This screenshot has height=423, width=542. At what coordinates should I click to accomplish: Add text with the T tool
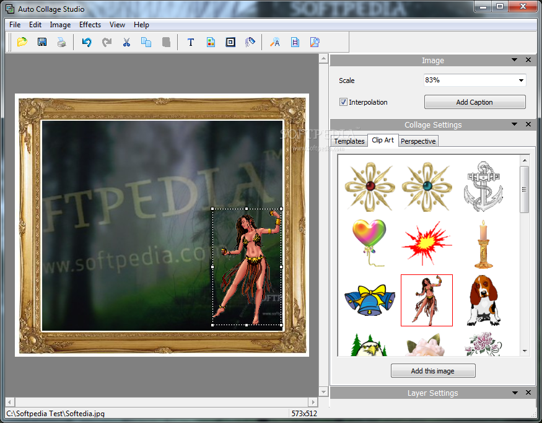pos(190,42)
